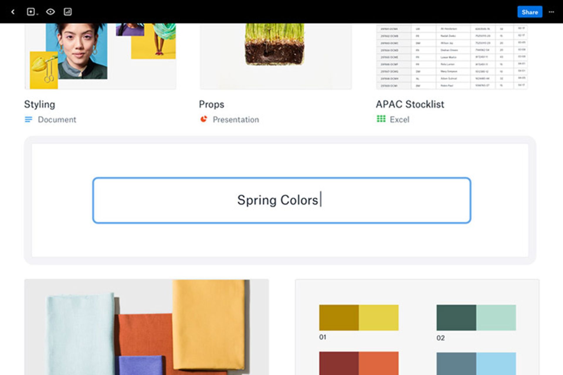Open the more options ellipsis menu
The image size is (563, 375).
click(551, 12)
